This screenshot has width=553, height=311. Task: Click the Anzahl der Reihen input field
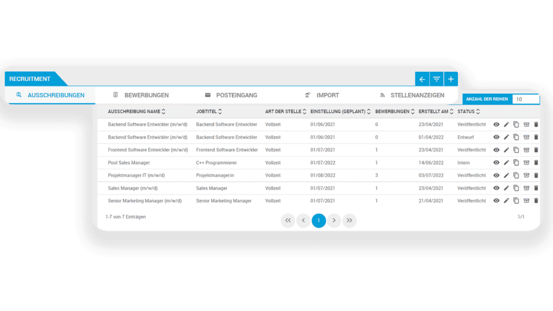pyautogui.click(x=525, y=99)
